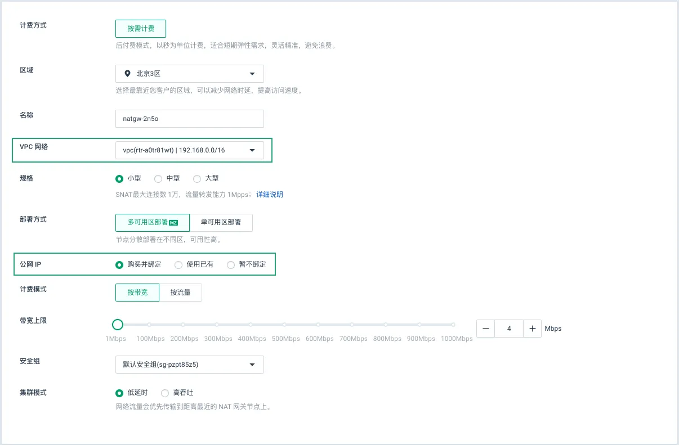Expand the VPC 网络 dropdown
The width and height of the screenshot is (679, 445).
(x=189, y=150)
